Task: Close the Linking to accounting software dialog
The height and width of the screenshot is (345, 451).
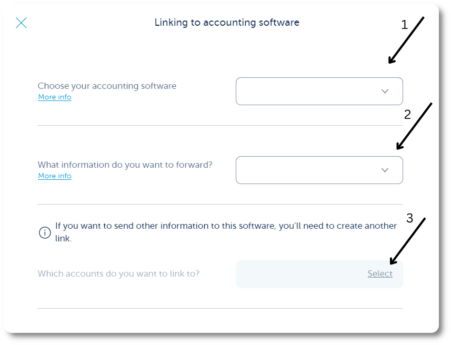Action: coord(21,23)
